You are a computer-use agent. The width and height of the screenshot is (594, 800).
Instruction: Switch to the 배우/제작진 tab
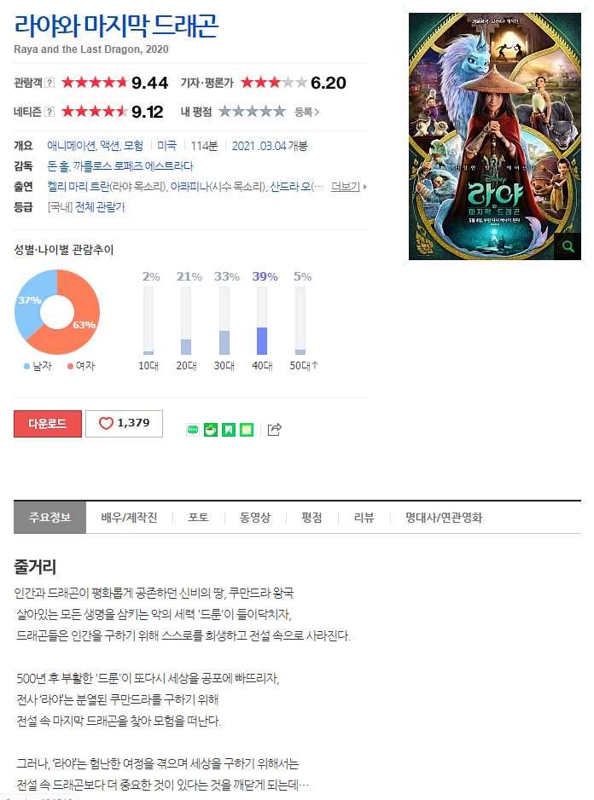click(x=129, y=518)
